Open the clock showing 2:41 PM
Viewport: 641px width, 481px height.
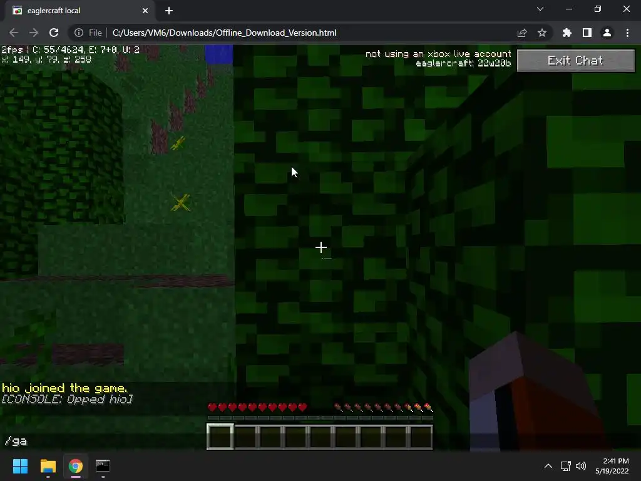click(612, 466)
